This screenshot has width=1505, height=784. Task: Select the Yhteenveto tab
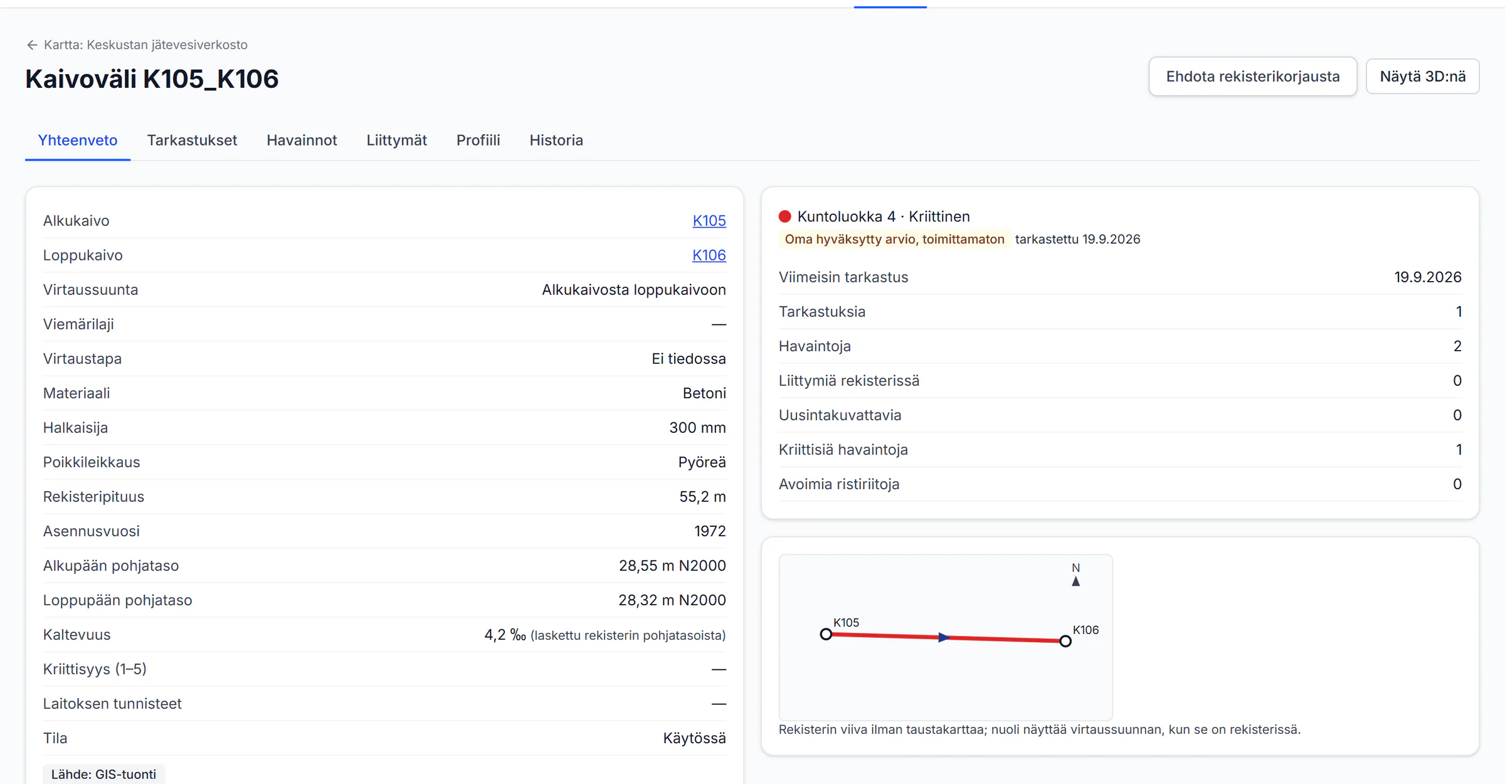tap(78, 140)
